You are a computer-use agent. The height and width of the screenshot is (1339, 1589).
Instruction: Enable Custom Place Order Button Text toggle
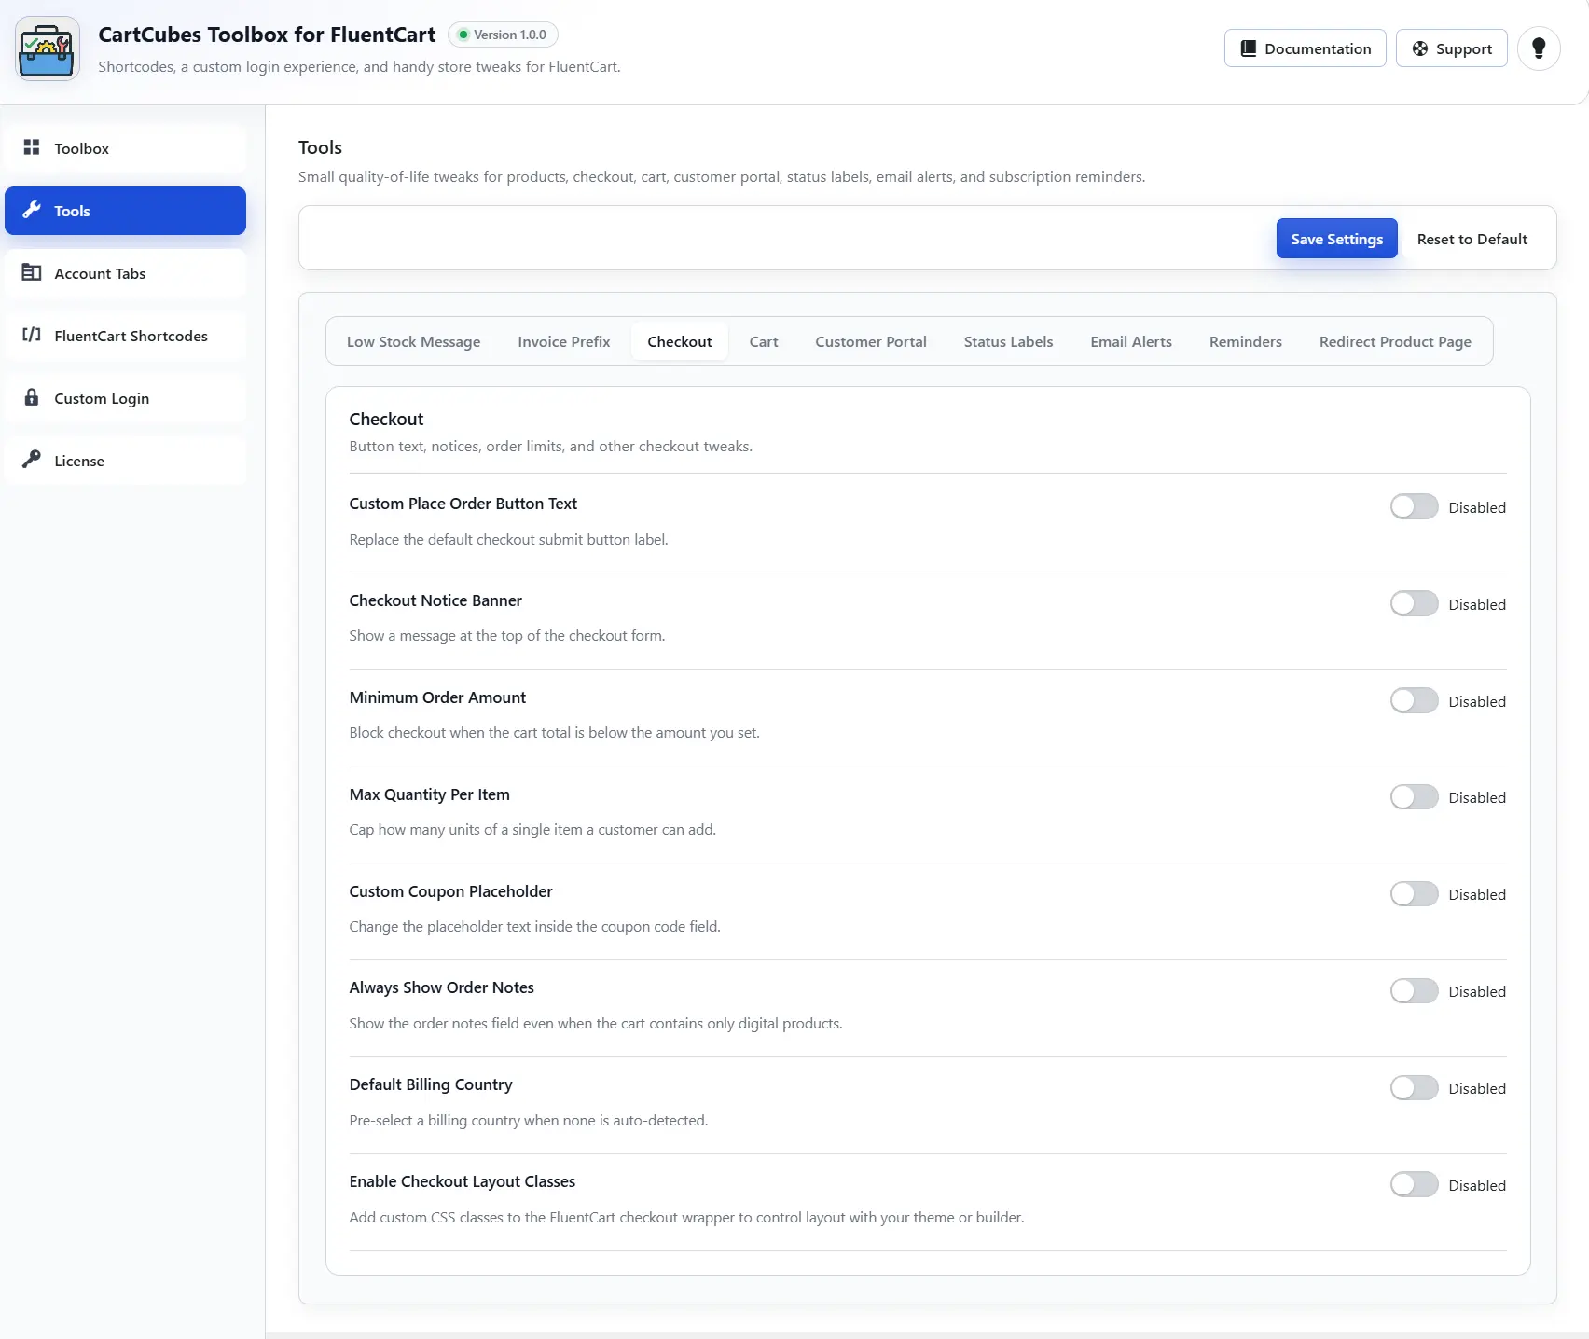tap(1414, 506)
